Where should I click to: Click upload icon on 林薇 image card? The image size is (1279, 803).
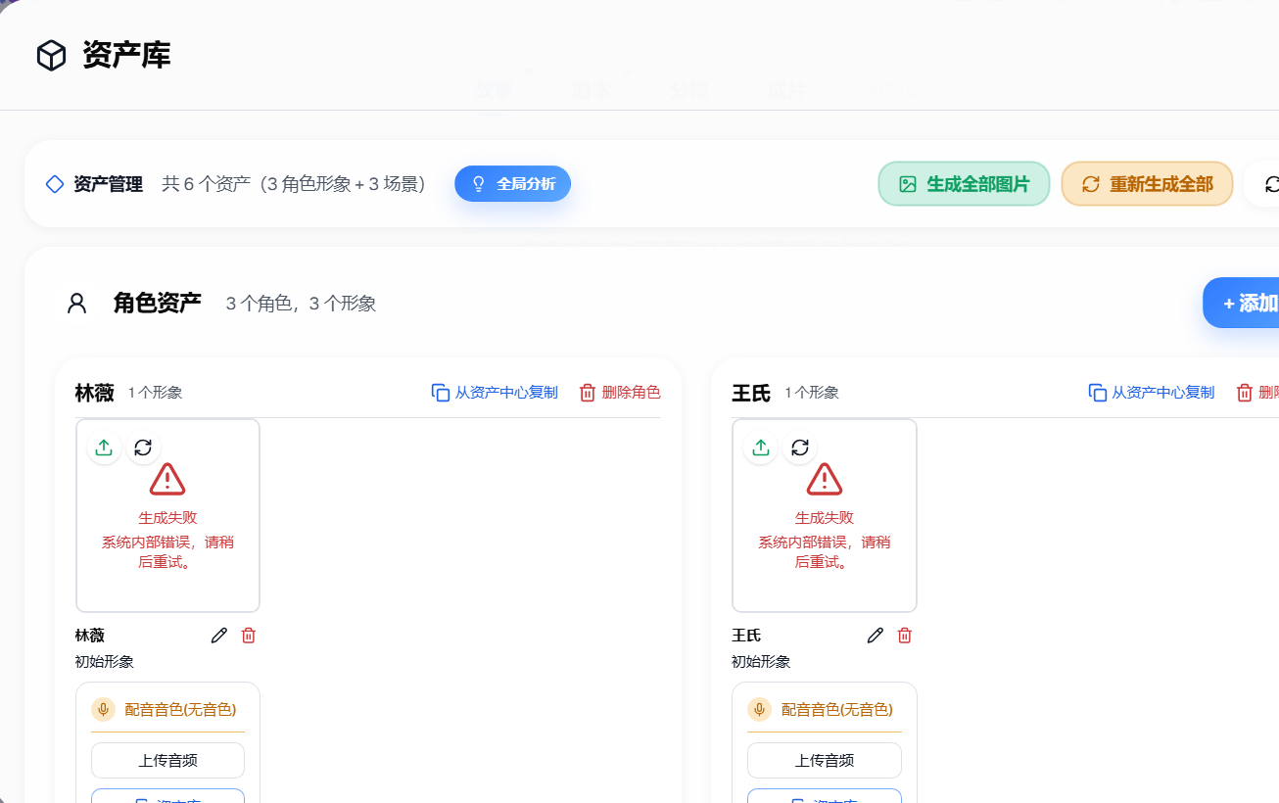[104, 448]
